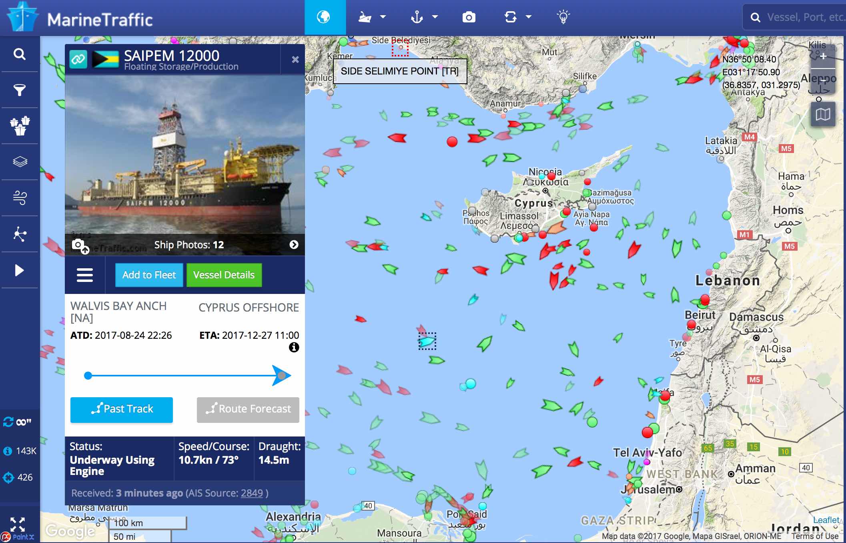
Task: Click the light bulb tips icon
Action: pyautogui.click(x=563, y=17)
